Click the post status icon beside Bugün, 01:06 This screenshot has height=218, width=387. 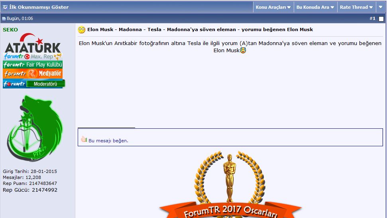pos(4,19)
